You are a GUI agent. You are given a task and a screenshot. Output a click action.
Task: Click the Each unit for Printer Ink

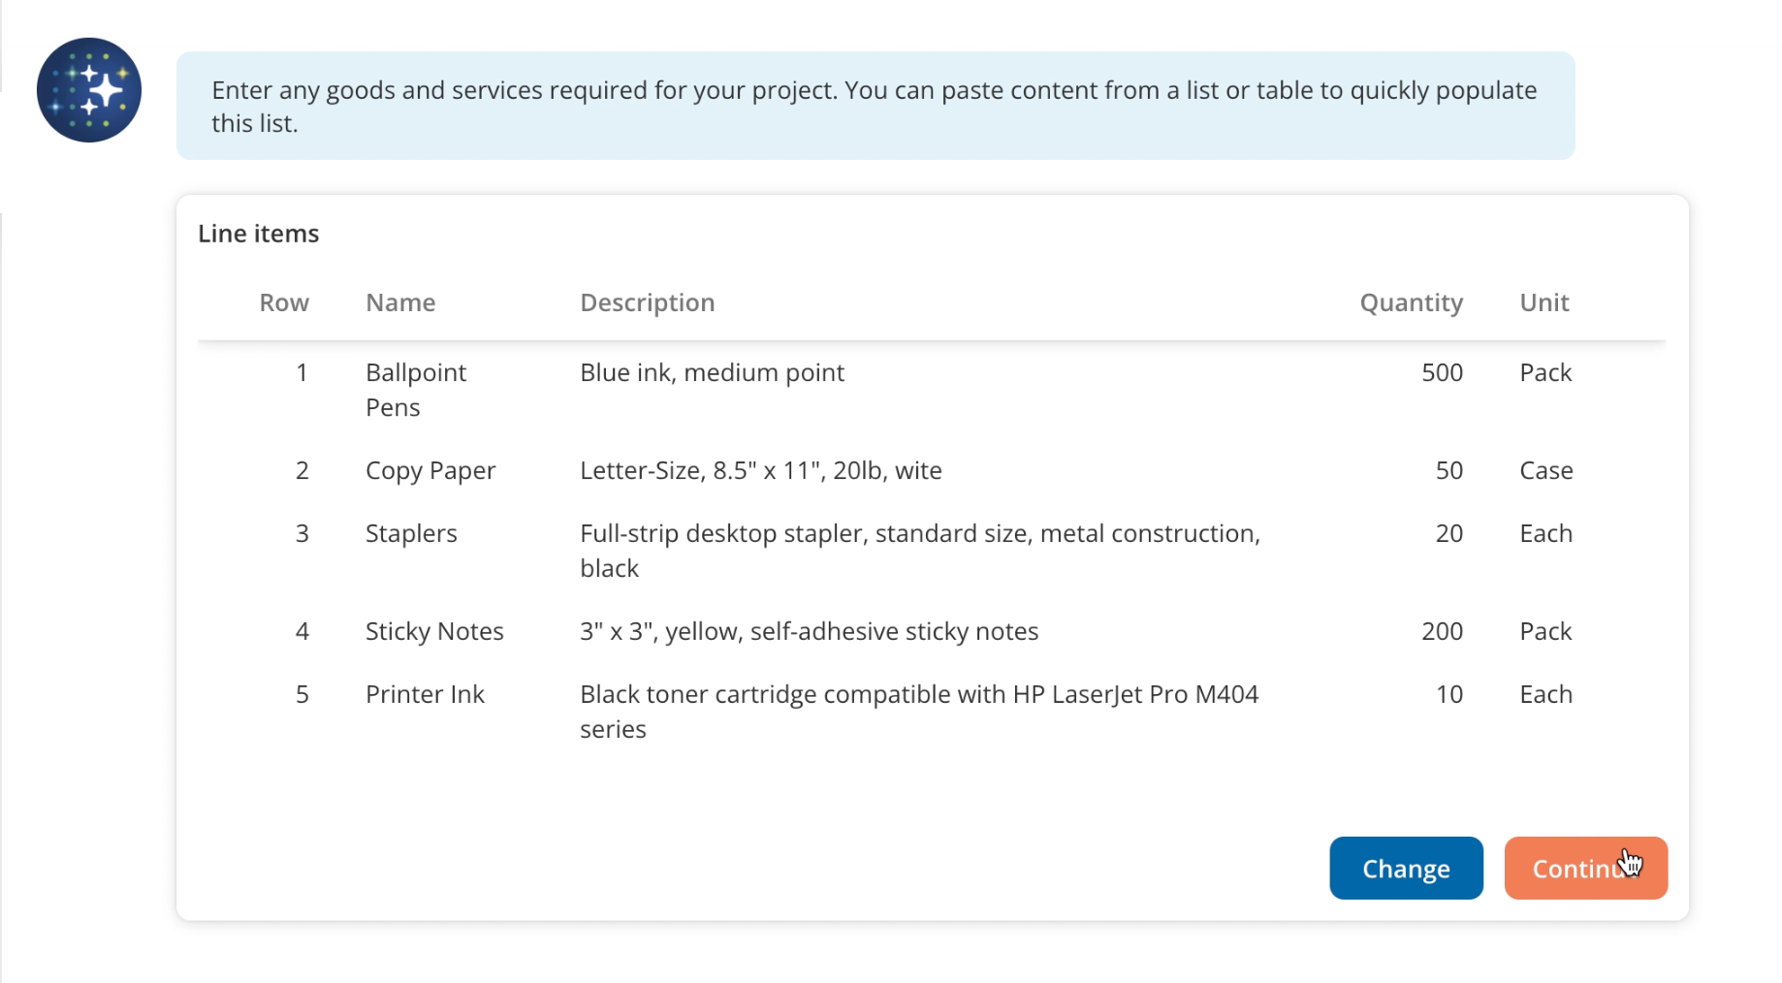click(x=1545, y=694)
